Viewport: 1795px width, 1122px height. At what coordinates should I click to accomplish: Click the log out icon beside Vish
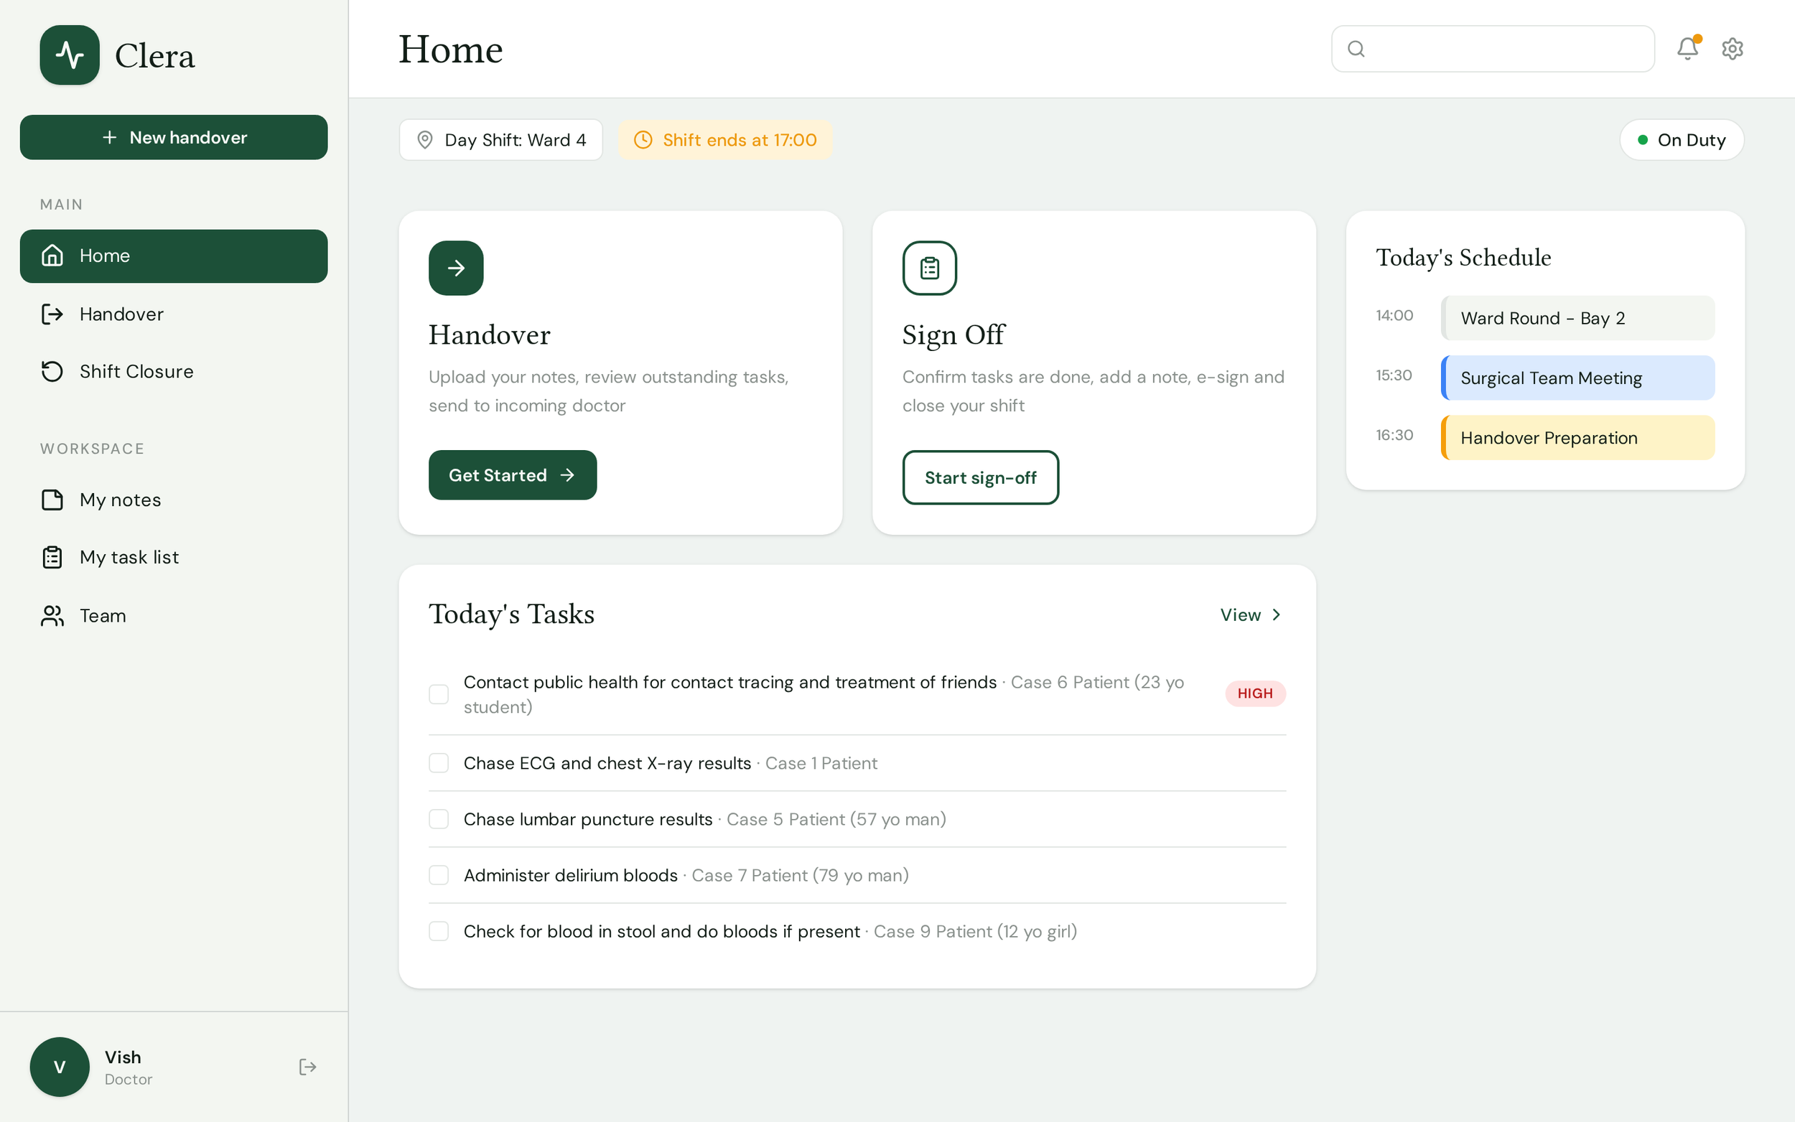pos(307,1066)
